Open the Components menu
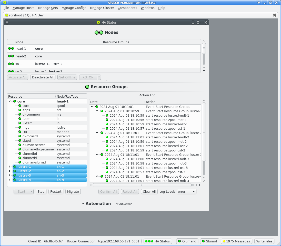281x246 pixels. (127, 8)
